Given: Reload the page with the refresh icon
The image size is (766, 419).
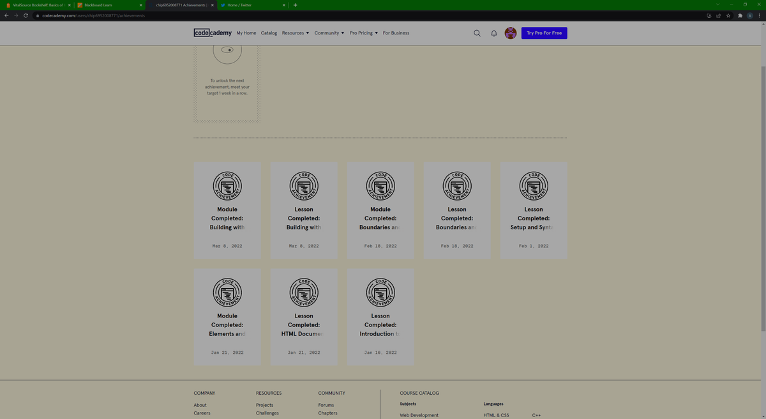Looking at the screenshot, I should coord(26,15).
